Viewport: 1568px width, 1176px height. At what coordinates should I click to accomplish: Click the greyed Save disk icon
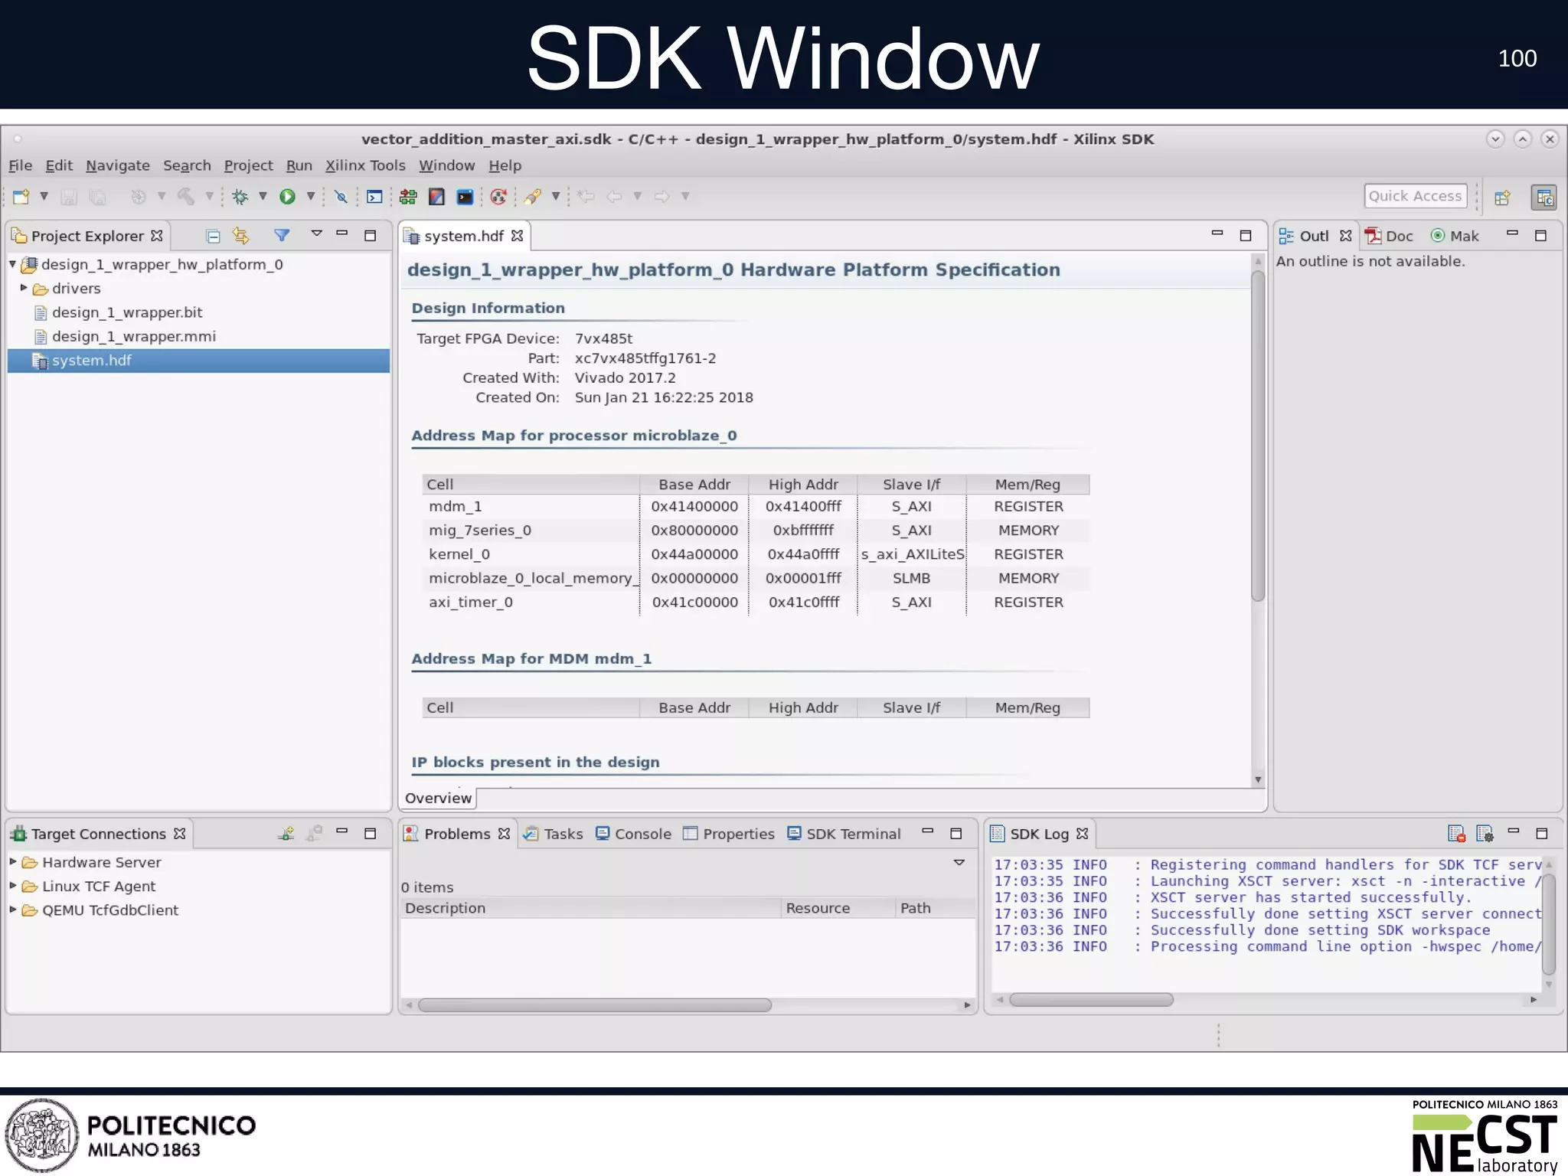point(69,197)
